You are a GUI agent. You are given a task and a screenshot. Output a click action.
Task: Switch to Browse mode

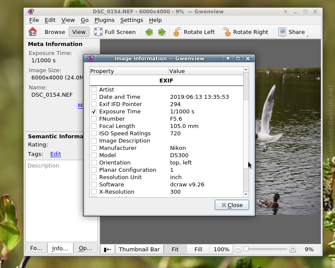coord(55,32)
